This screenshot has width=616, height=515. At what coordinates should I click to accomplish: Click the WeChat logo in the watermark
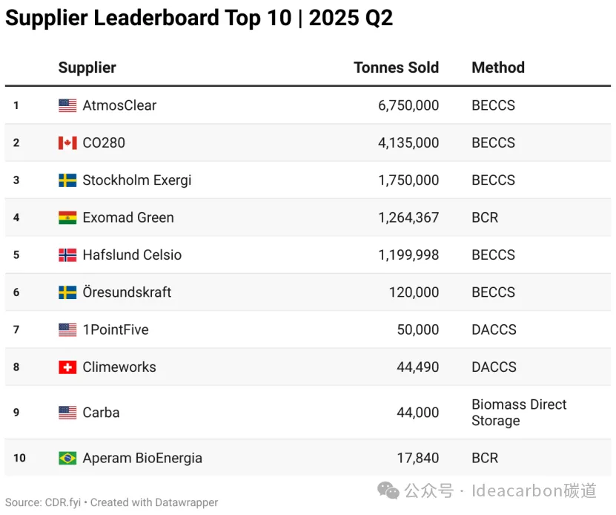(x=388, y=491)
